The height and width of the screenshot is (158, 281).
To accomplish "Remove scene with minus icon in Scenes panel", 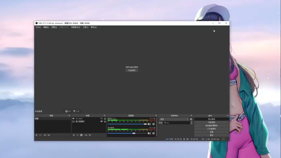I will (40, 135).
